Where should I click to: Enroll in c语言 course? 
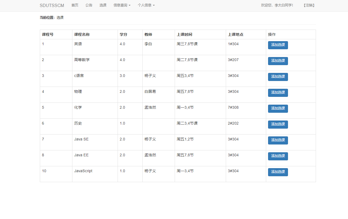coord(278,77)
